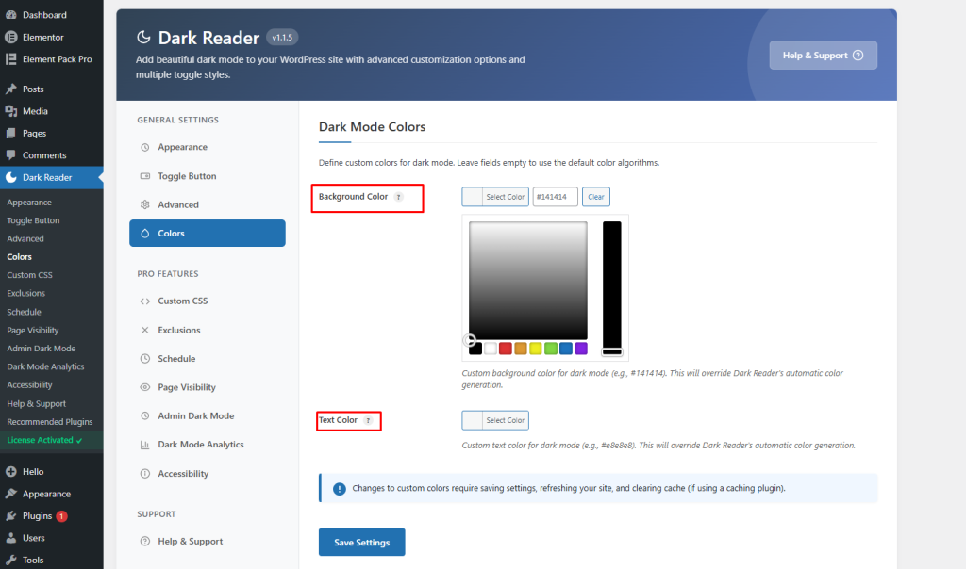Click the Custom CSS code icon
The height and width of the screenshot is (569, 966).
tap(144, 301)
